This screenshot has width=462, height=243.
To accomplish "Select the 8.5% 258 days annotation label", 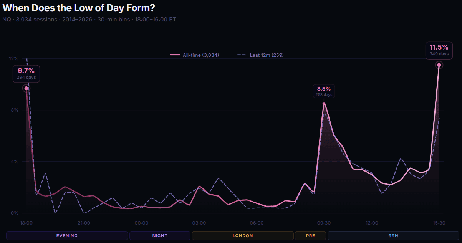I will [324, 91].
